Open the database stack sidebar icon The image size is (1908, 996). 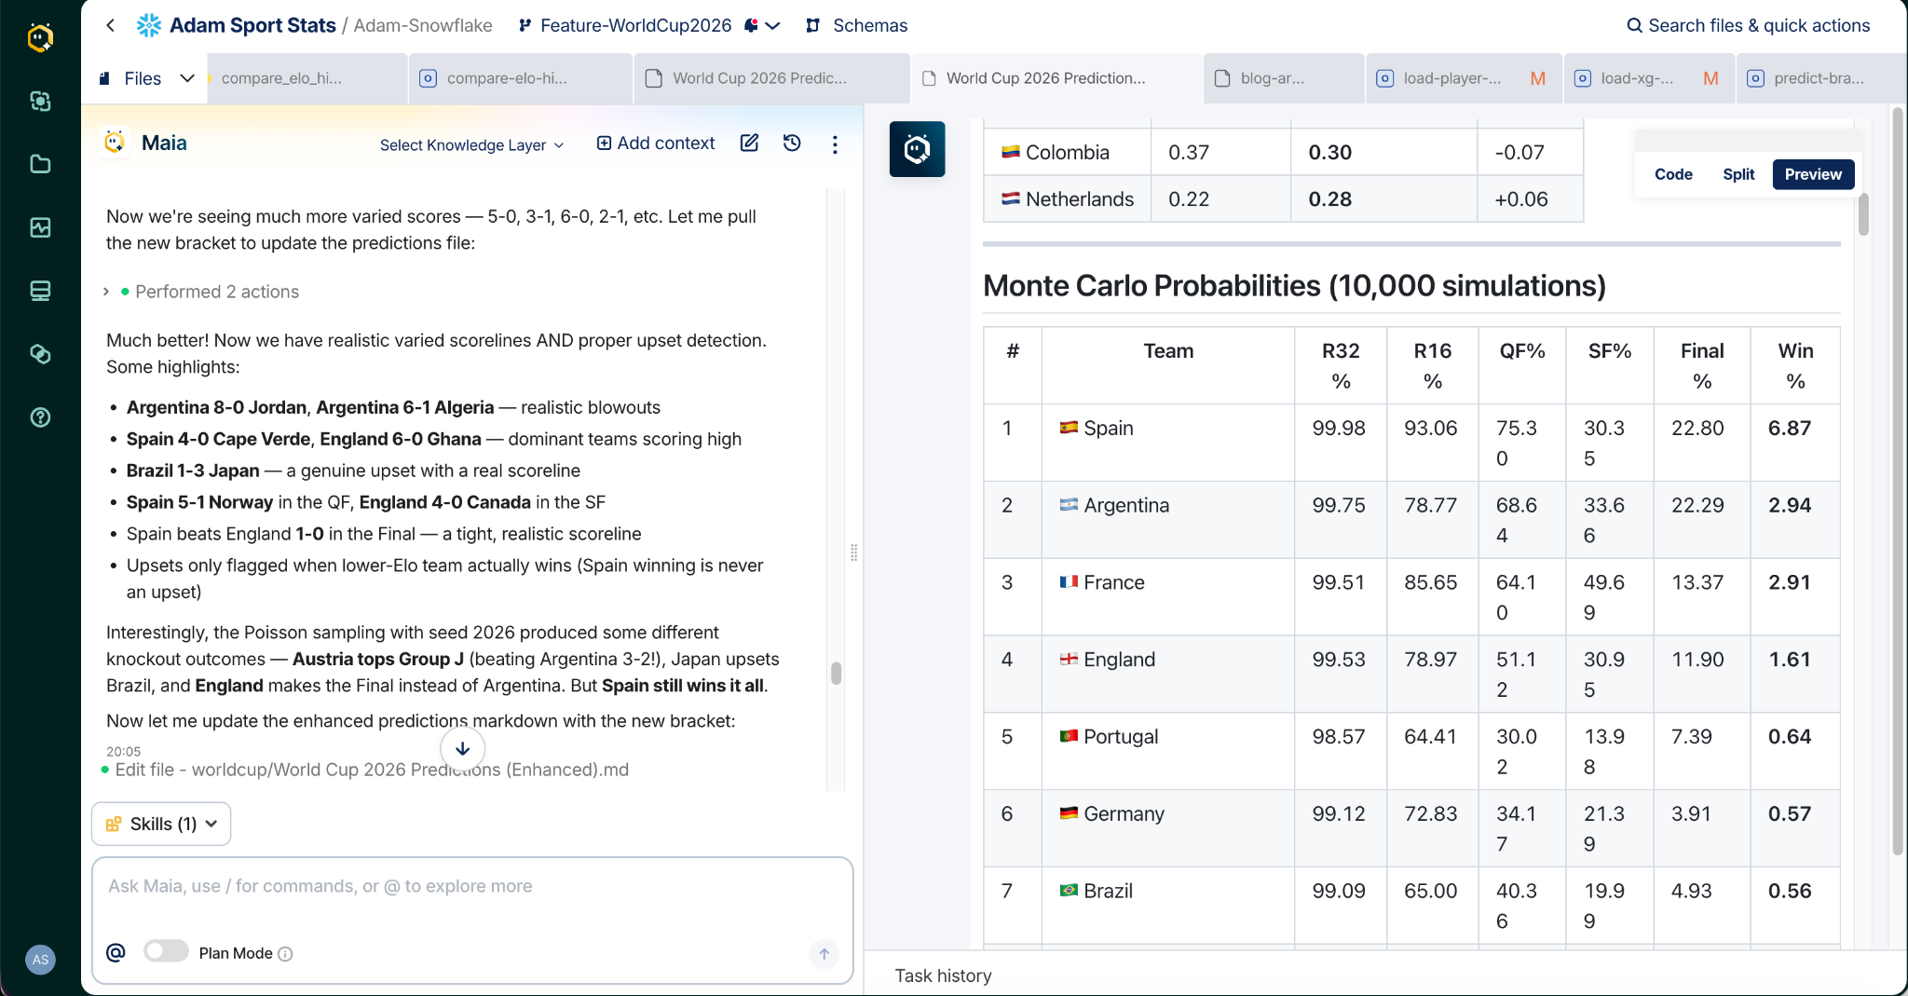click(x=40, y=291)
